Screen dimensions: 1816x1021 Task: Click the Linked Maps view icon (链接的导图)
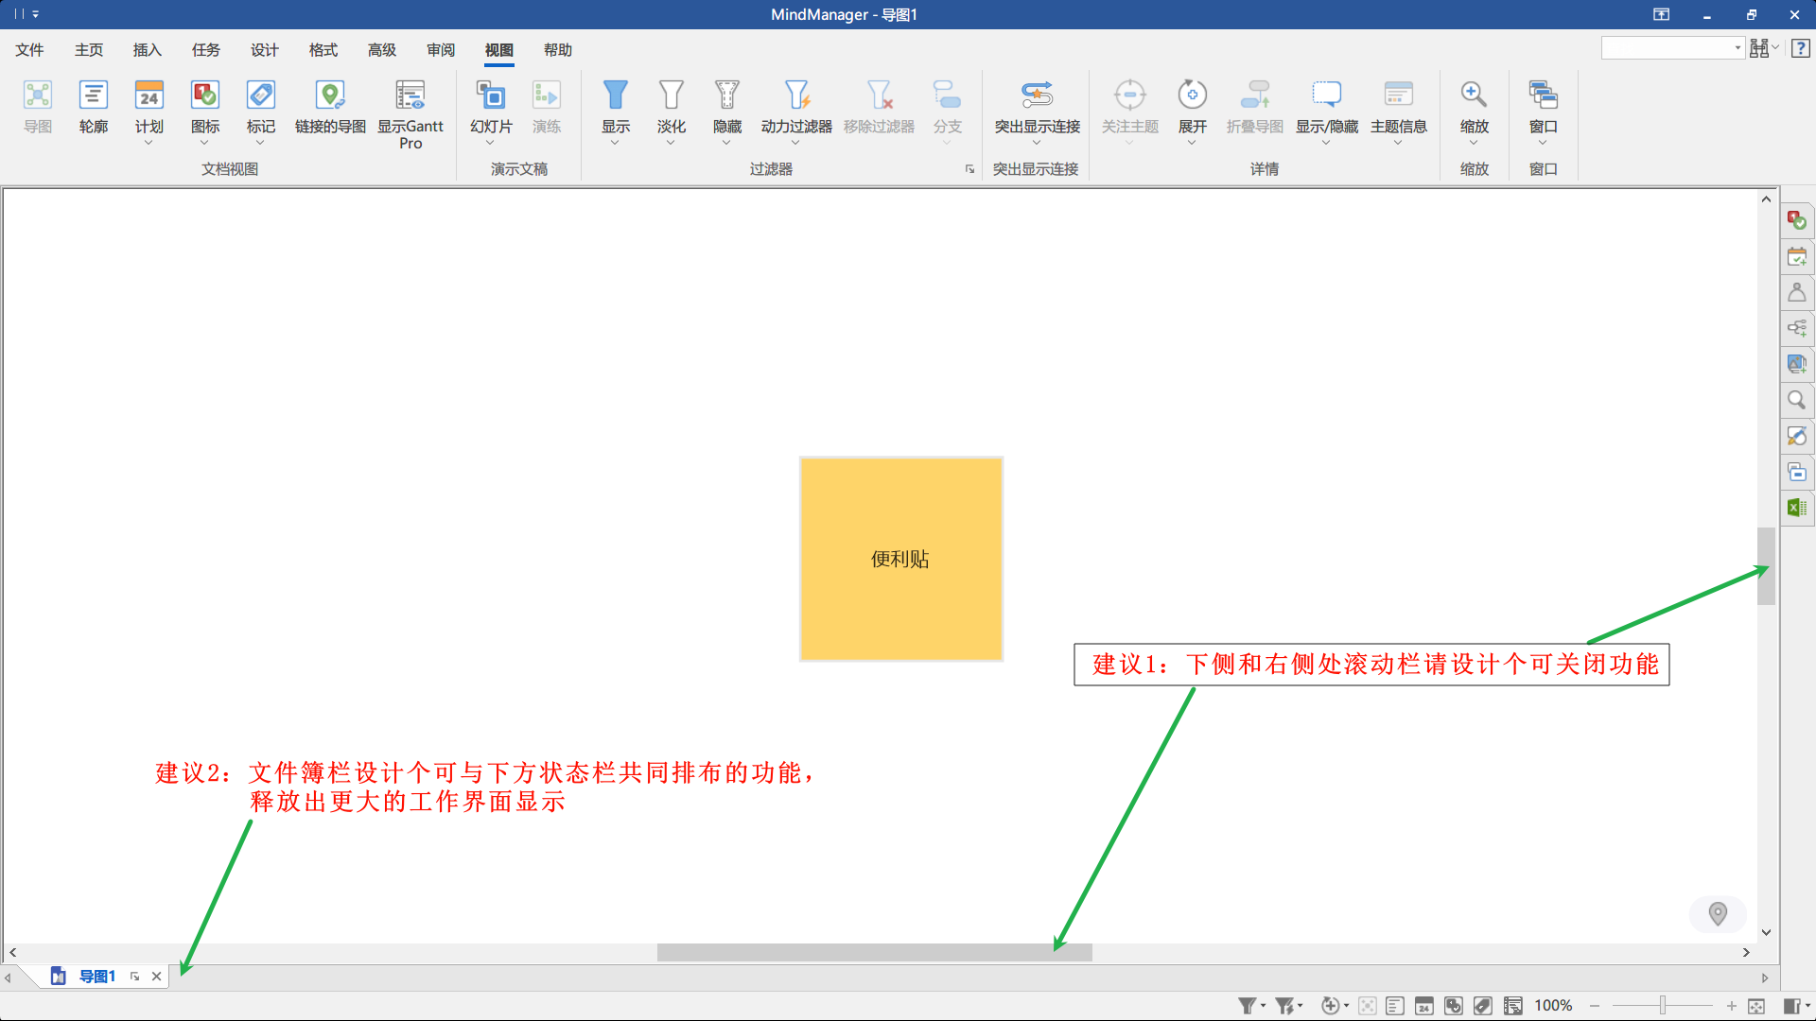pyautogui.click(x=330, y=107)
